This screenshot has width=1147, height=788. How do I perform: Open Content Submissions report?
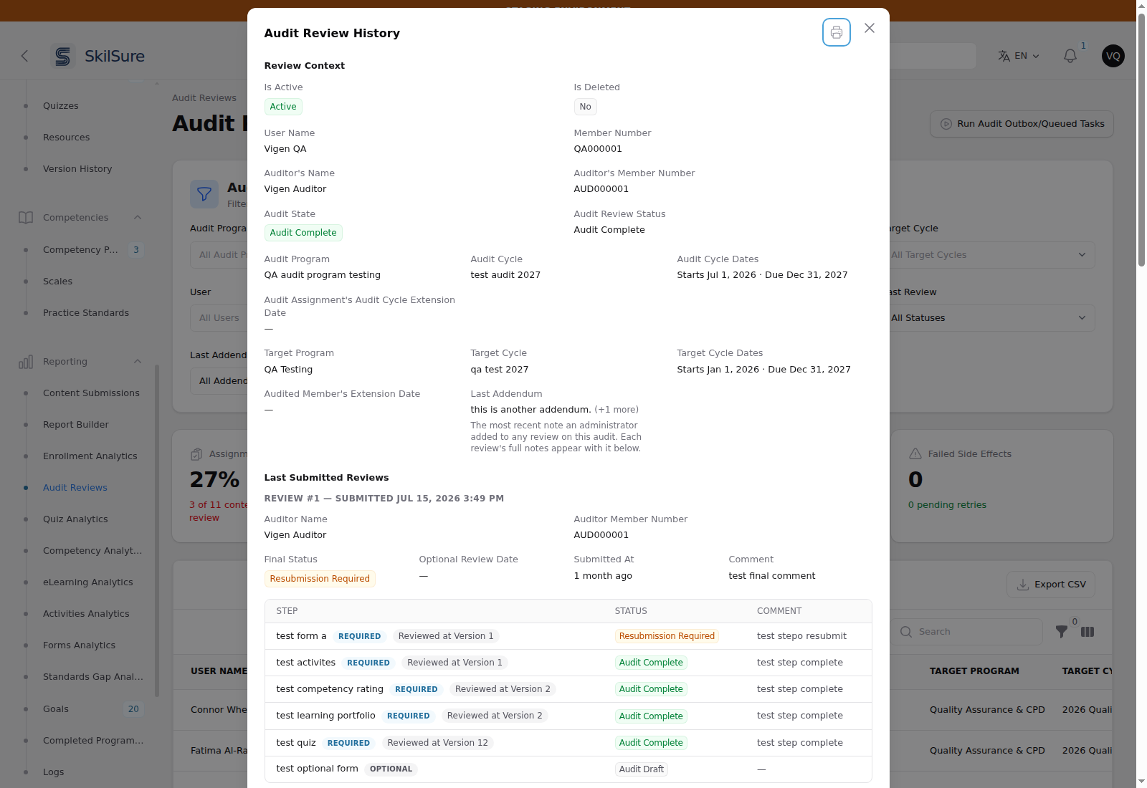click(x=91, y=393)
